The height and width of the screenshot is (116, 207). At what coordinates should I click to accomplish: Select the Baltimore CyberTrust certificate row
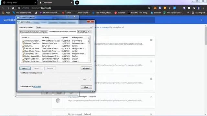54,43
